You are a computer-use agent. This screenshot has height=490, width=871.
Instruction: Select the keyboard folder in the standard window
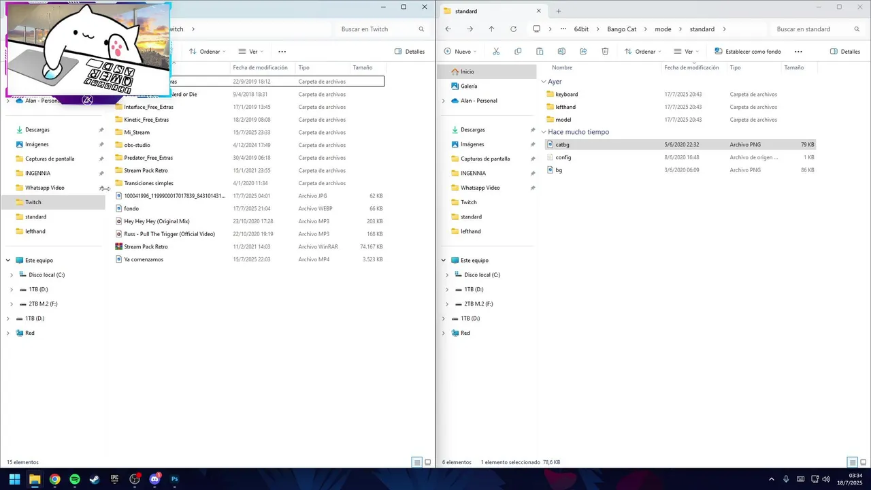coord(566,95)
